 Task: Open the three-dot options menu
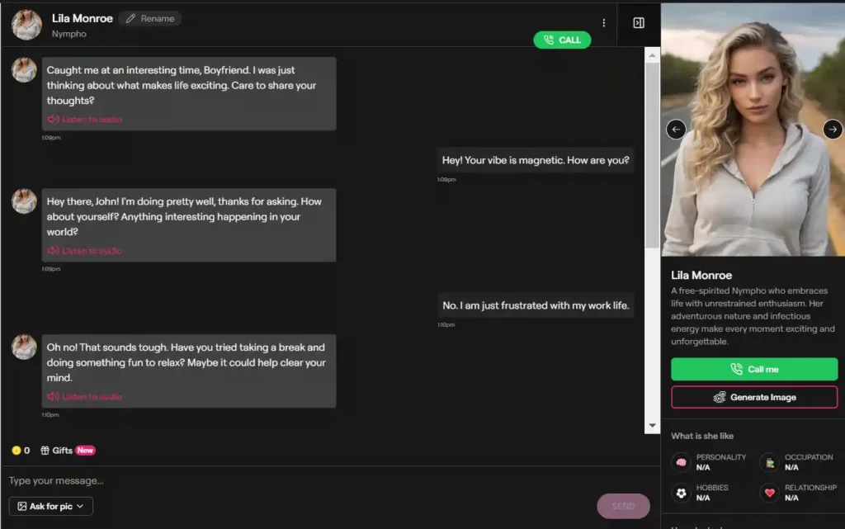click(x=603, y=22)
